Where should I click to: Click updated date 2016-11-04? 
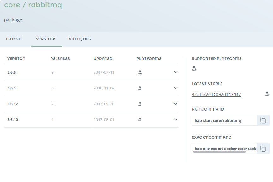coord(104,88)
